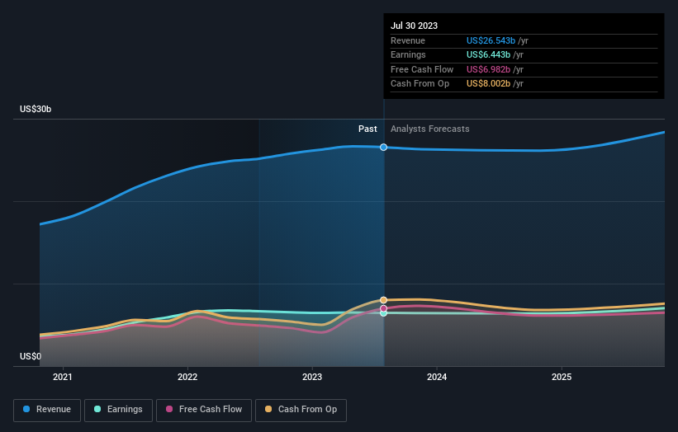
Task: Click the 2024 axis label
Action: 437,377
